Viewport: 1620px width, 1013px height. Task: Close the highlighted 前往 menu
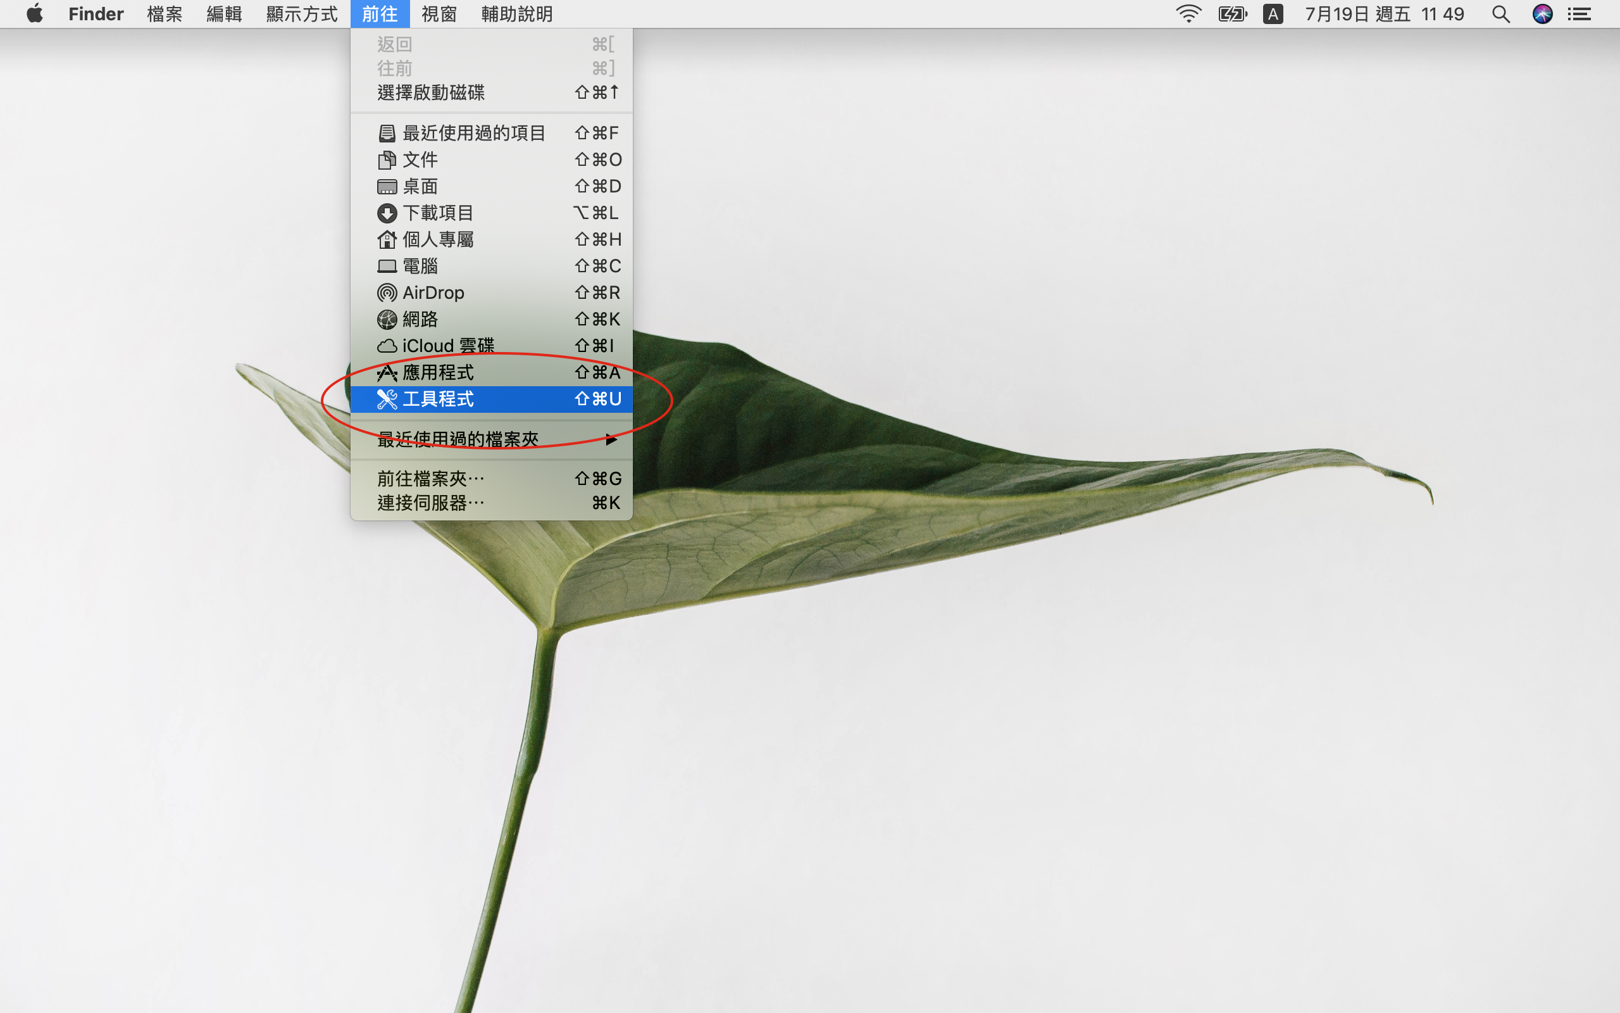point(380,14)
